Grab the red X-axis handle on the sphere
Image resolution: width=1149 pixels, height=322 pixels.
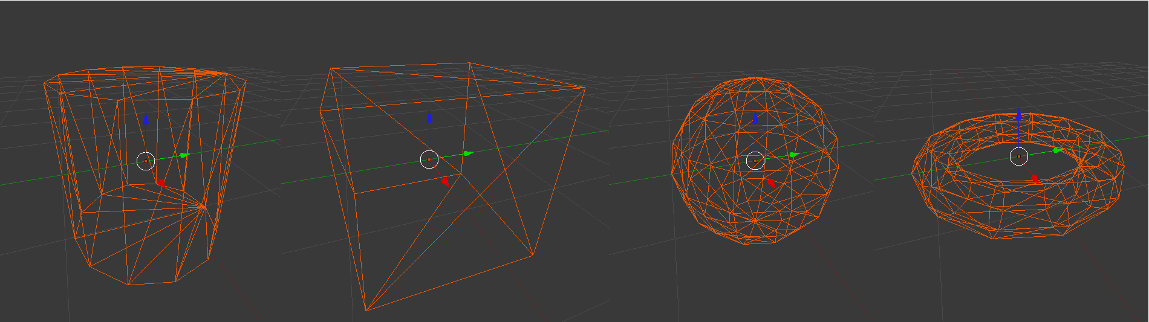[x=771, y=183]
